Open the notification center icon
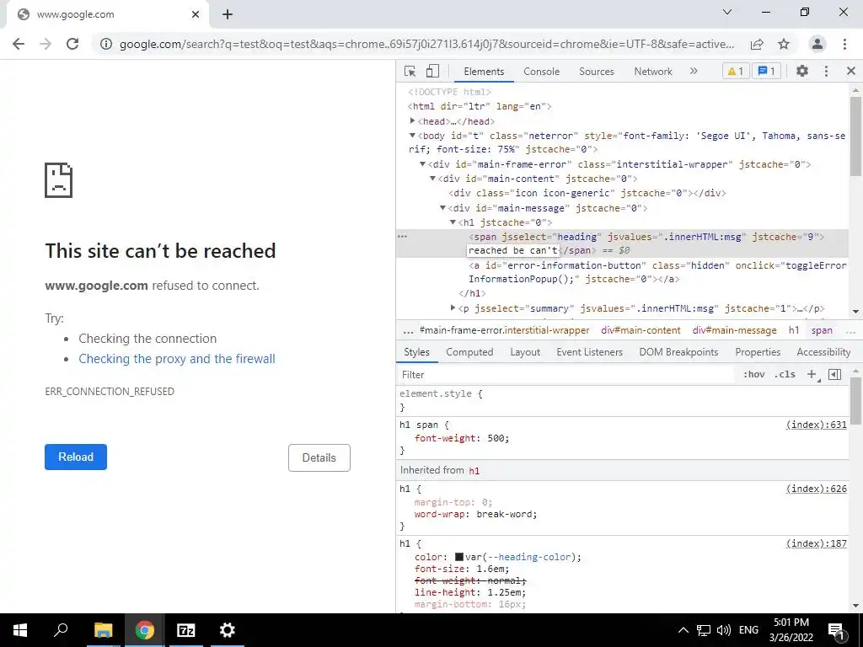This screenshot has height=647, width=863. tap(837, 630)
